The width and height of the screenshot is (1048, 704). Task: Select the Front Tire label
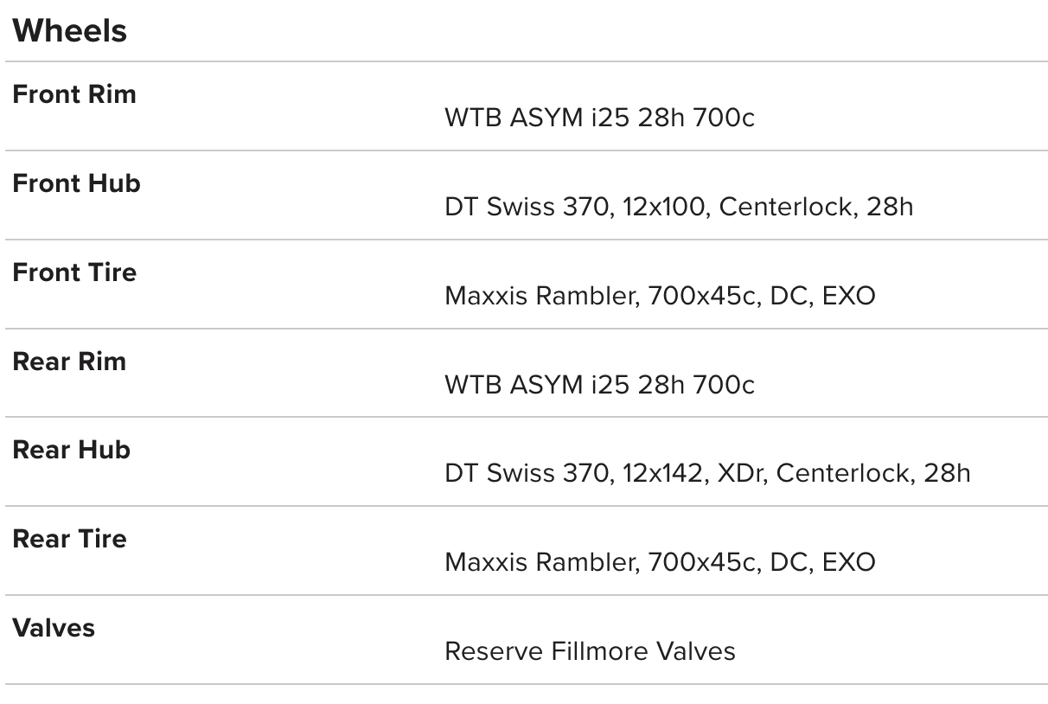(74, 272)
